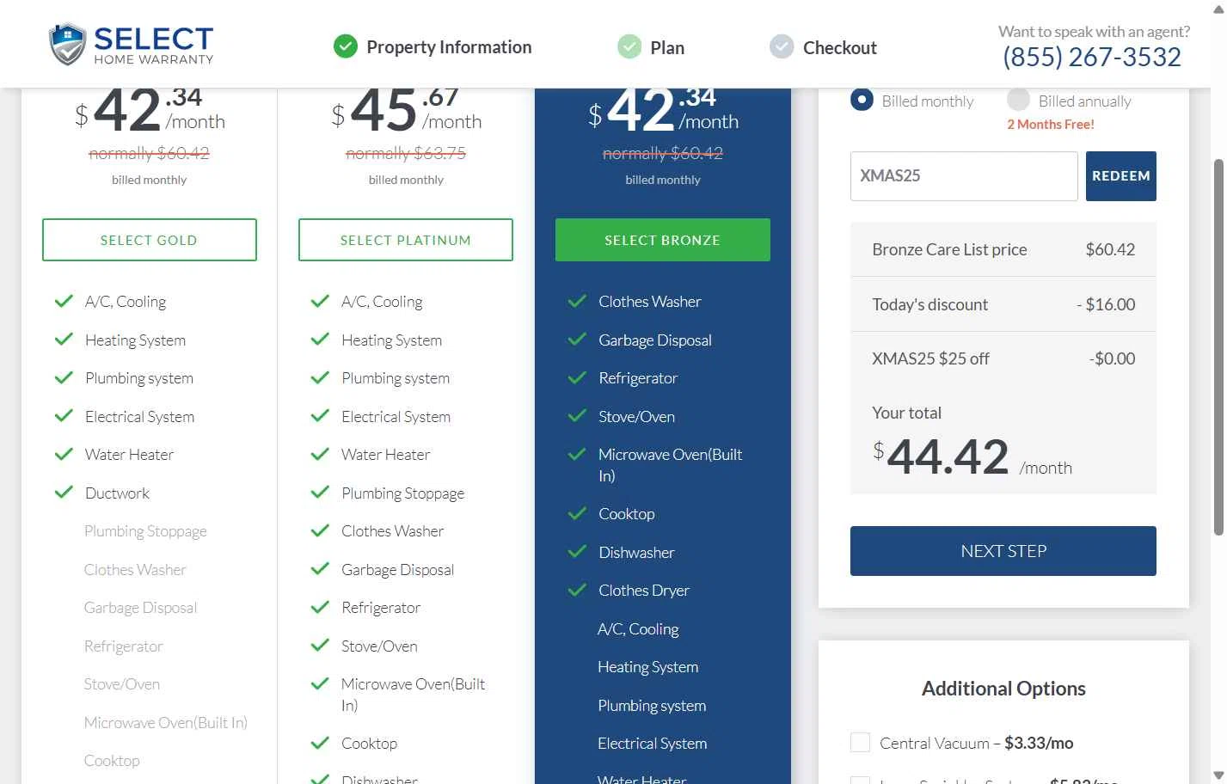The width and height of the screenshot is (1227, 784).
Task: Click the Checkout step grey checkmark icon
Action: click(782, 46)
